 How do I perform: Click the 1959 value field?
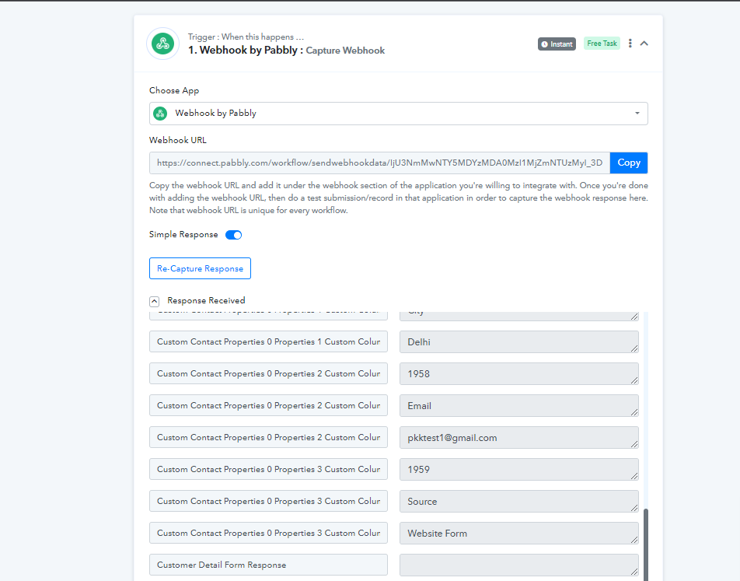coord(519,470)
